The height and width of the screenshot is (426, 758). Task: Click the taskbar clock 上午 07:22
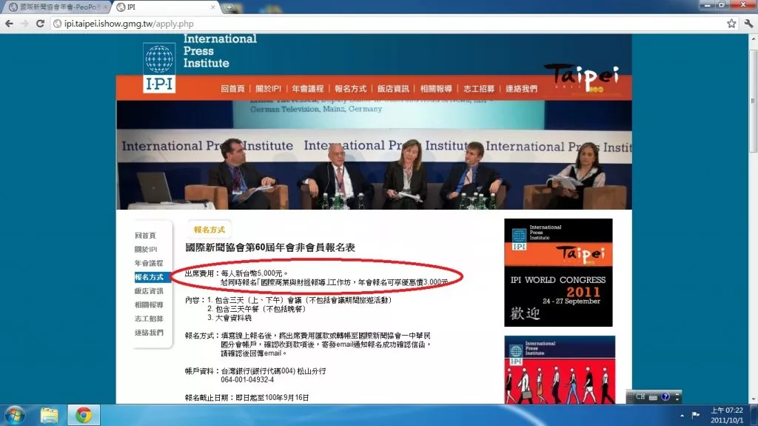point(727,410)
